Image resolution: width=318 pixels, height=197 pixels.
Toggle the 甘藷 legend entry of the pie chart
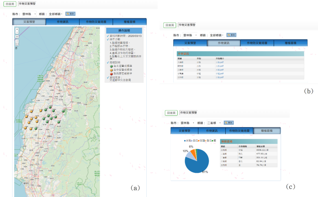201,140
